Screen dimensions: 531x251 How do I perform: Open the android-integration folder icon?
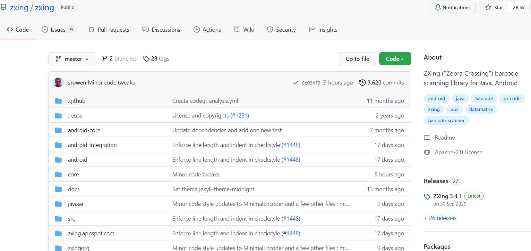[58, 145]
